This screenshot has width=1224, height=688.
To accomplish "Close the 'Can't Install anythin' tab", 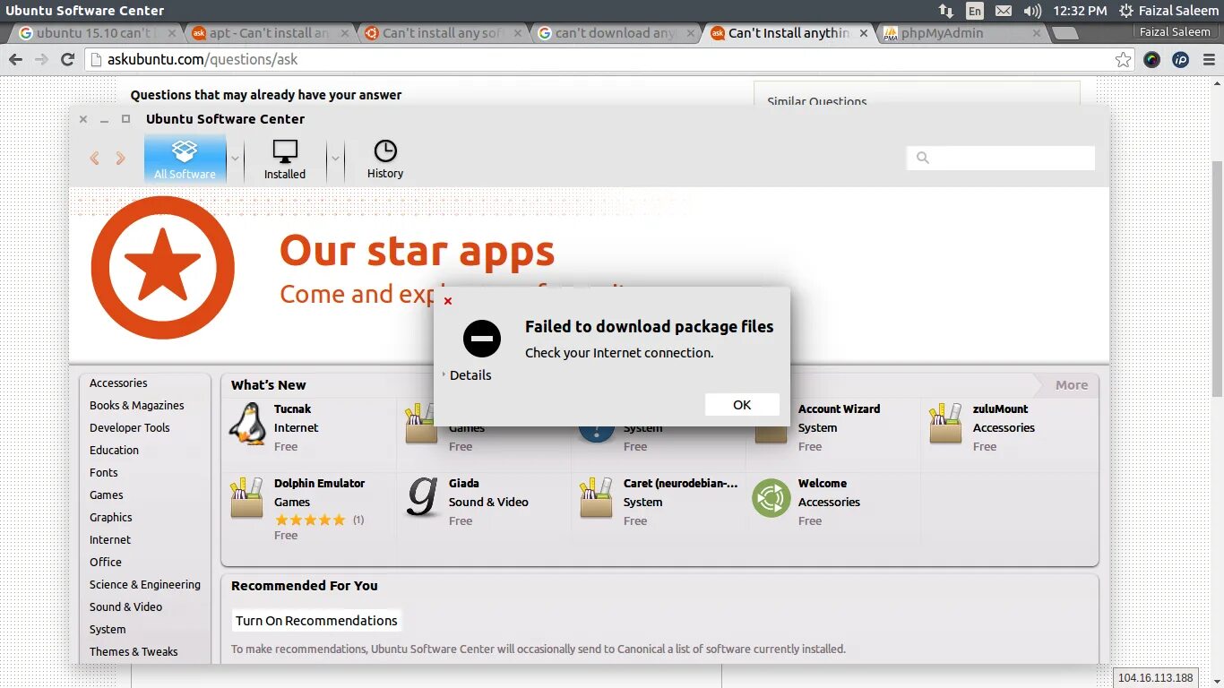I will 864,33.
